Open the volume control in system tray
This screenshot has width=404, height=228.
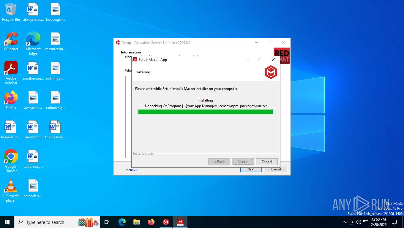click(359, 222)
